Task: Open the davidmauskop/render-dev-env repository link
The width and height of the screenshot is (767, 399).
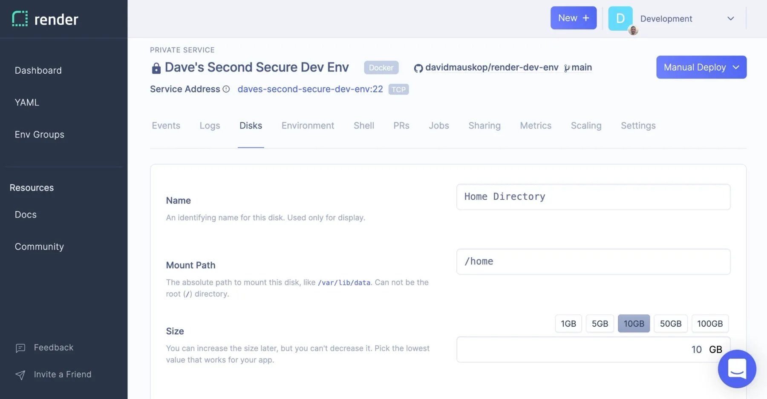Action: point(491,67)
